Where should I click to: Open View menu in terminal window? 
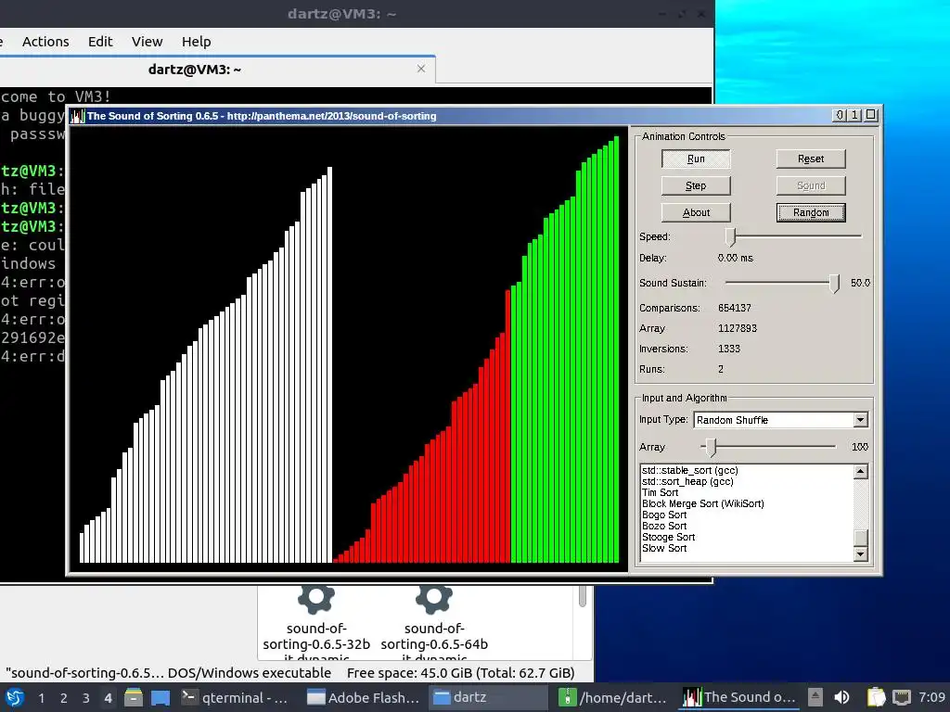(x=148, y=41)
